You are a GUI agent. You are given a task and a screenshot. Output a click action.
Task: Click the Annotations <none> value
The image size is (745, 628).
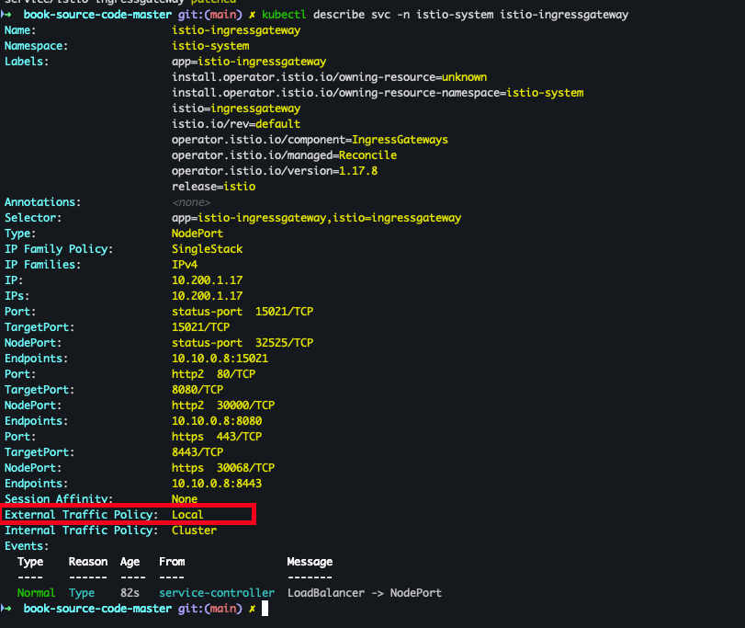coord(191,202)
